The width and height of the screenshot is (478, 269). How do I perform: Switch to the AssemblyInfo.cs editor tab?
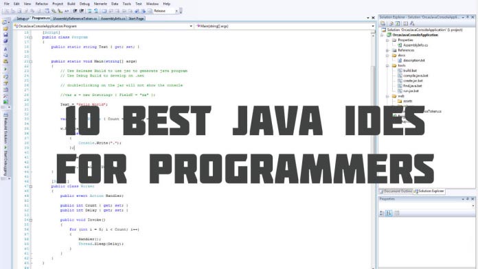113,19
